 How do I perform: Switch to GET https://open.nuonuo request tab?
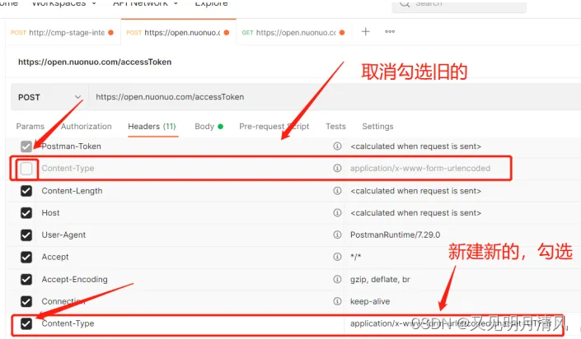pyautogui.click(x=293, y=33)
